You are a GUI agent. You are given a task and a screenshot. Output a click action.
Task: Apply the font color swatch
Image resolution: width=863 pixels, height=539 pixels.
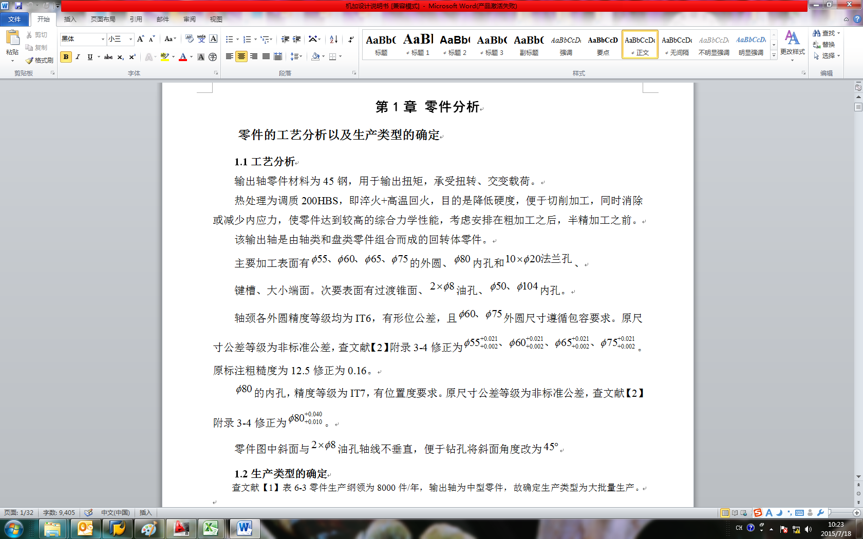pyautogui.click(x=183, y=57)
